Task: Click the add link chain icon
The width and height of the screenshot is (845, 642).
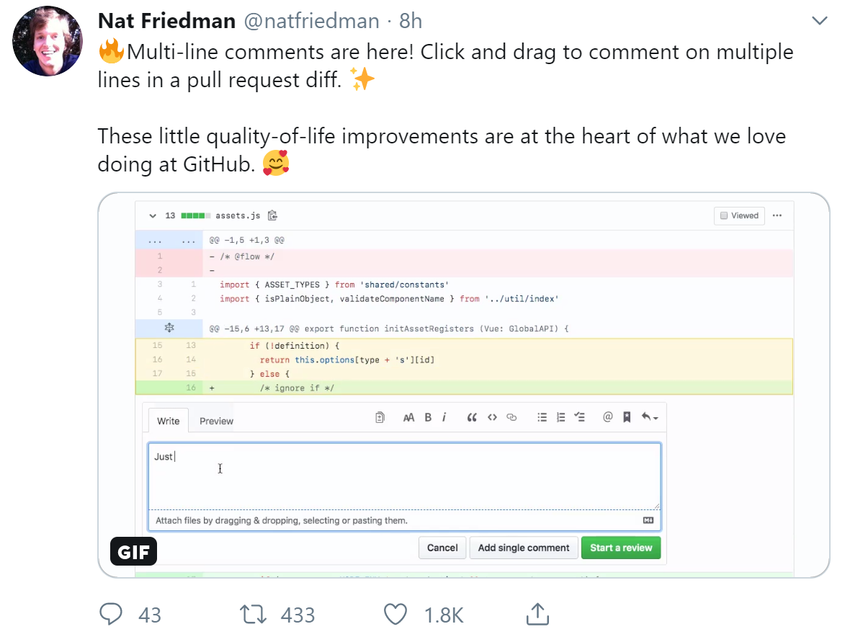Action: 511,417
